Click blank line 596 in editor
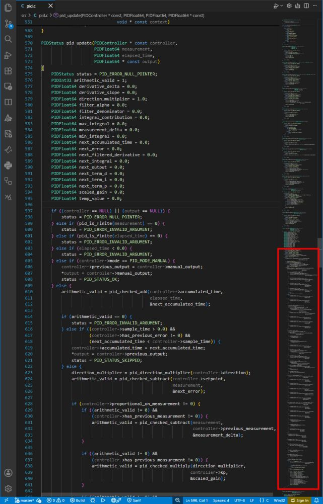The width and height of the screenshot is (323, 504). (159, 204)
